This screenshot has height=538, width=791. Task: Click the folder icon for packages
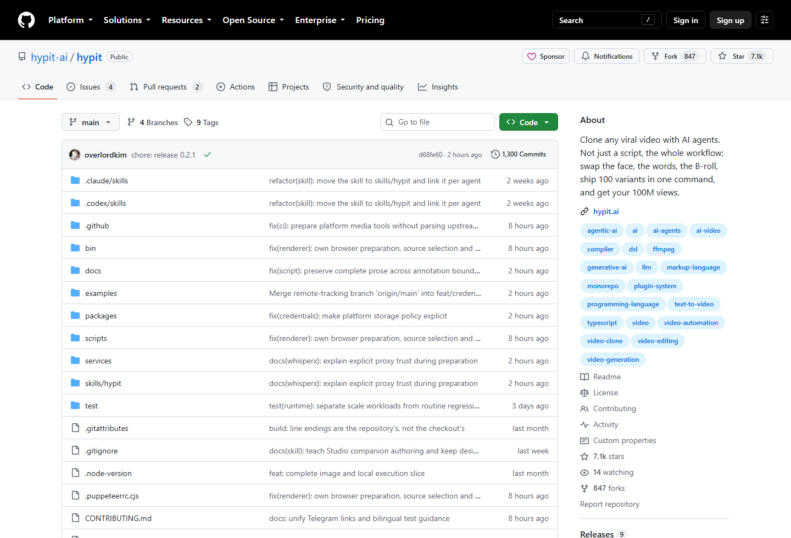click(x=75, y=316)
